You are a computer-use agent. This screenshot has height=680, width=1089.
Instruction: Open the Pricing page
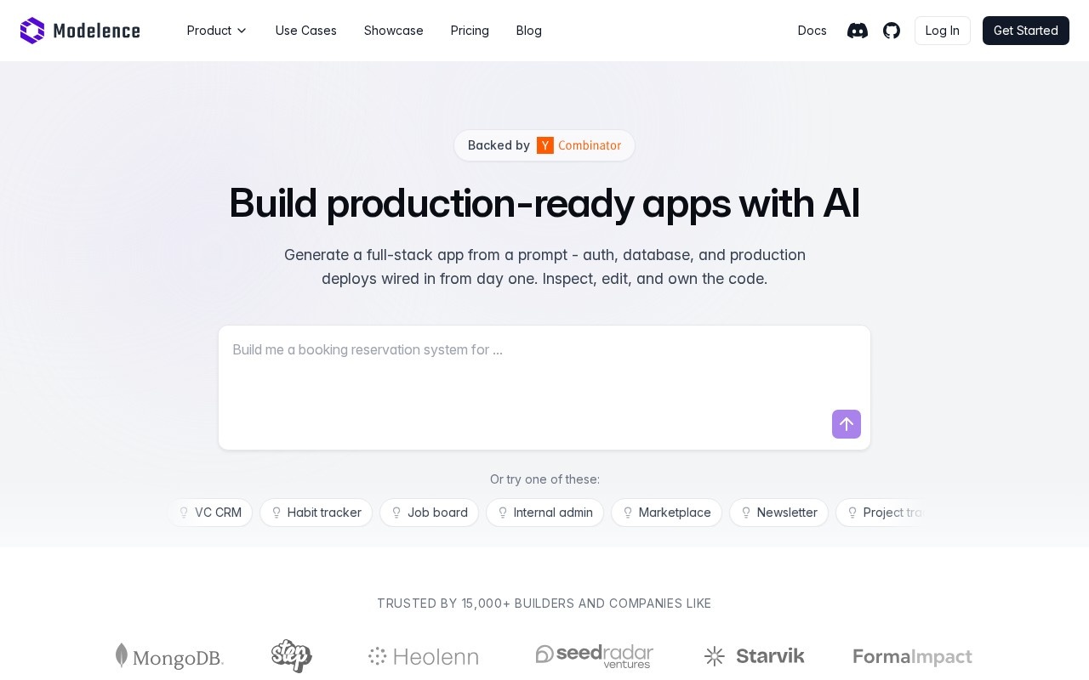[470, 31]
